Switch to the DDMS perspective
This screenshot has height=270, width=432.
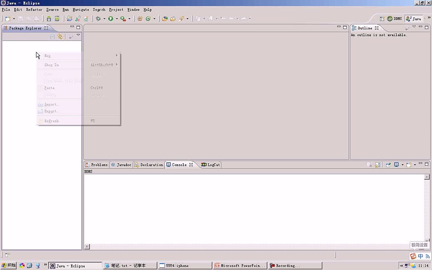click(x=394, y=19)
